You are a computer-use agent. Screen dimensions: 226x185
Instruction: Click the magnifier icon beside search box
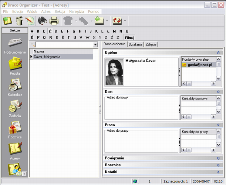click(x=33, y=45)
